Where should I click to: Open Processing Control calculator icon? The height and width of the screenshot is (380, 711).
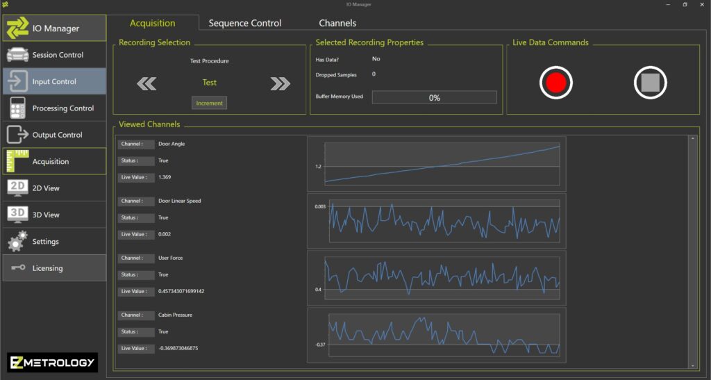tap(17, 108)
